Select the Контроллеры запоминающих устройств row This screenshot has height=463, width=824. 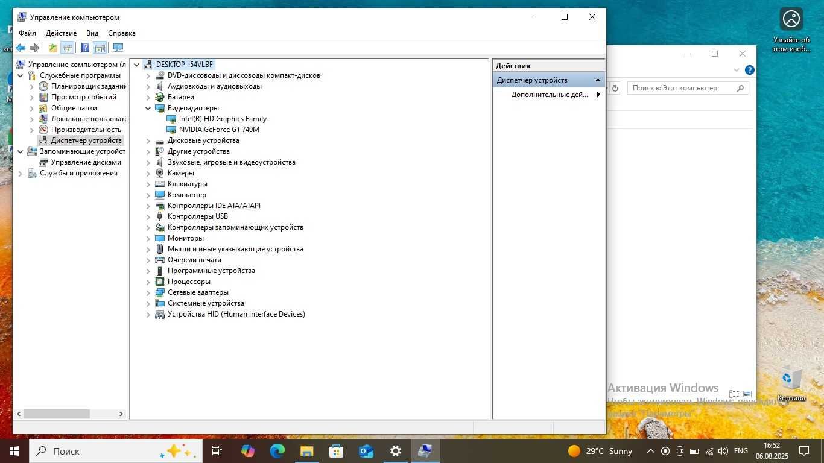(235, 227)
